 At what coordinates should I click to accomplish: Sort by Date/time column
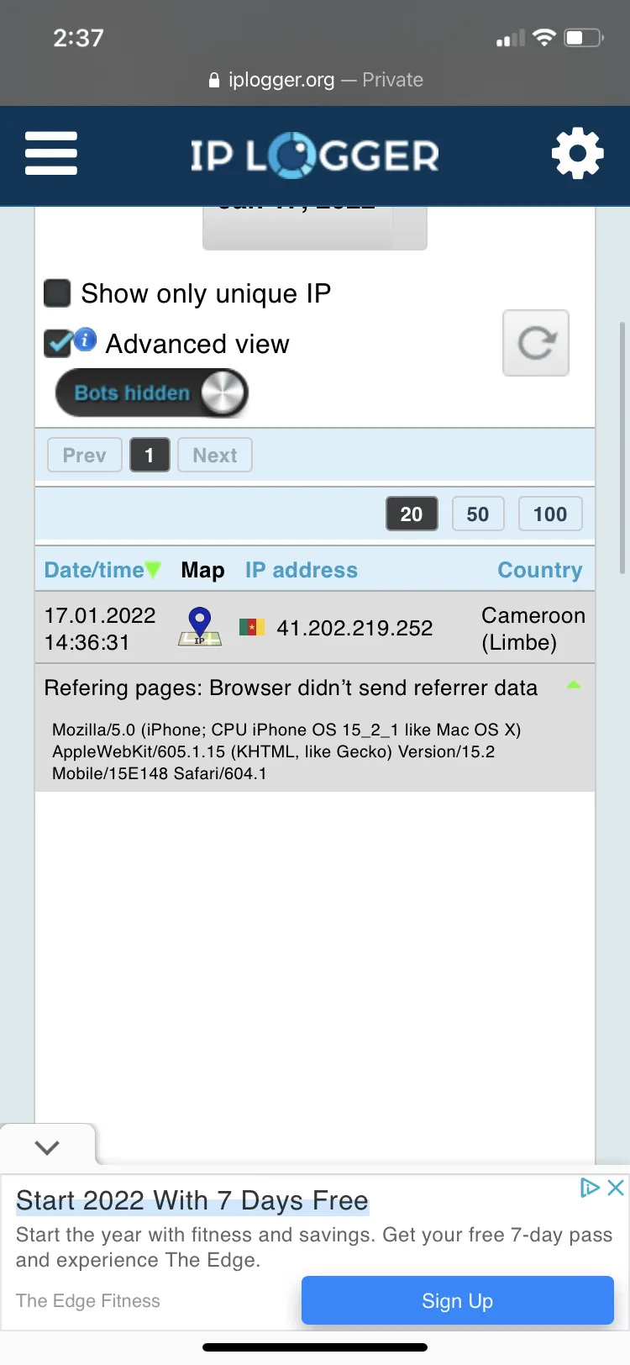coord(94,570)
